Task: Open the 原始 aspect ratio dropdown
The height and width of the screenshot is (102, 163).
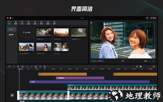Action: 147,61
